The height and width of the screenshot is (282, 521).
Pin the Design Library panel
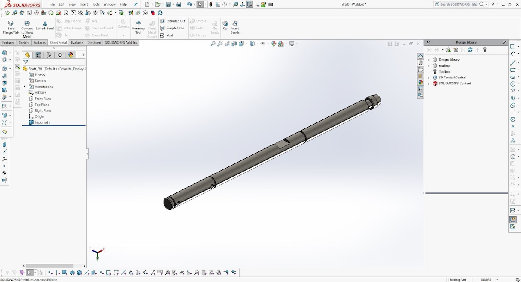[x=504, y=42]
